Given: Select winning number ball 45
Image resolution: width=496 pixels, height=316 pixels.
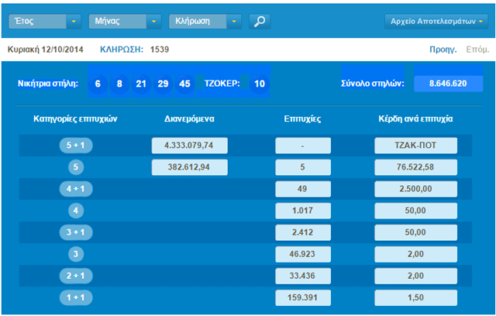Looking at the screenshot, I should click(x=184, y=84).
